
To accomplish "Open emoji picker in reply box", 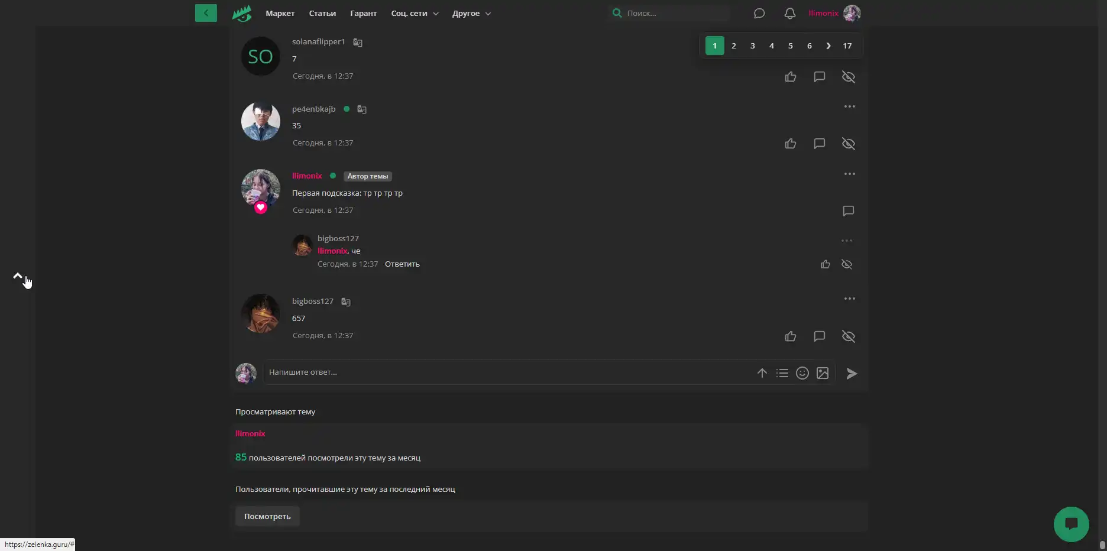I will click(802, 373).
